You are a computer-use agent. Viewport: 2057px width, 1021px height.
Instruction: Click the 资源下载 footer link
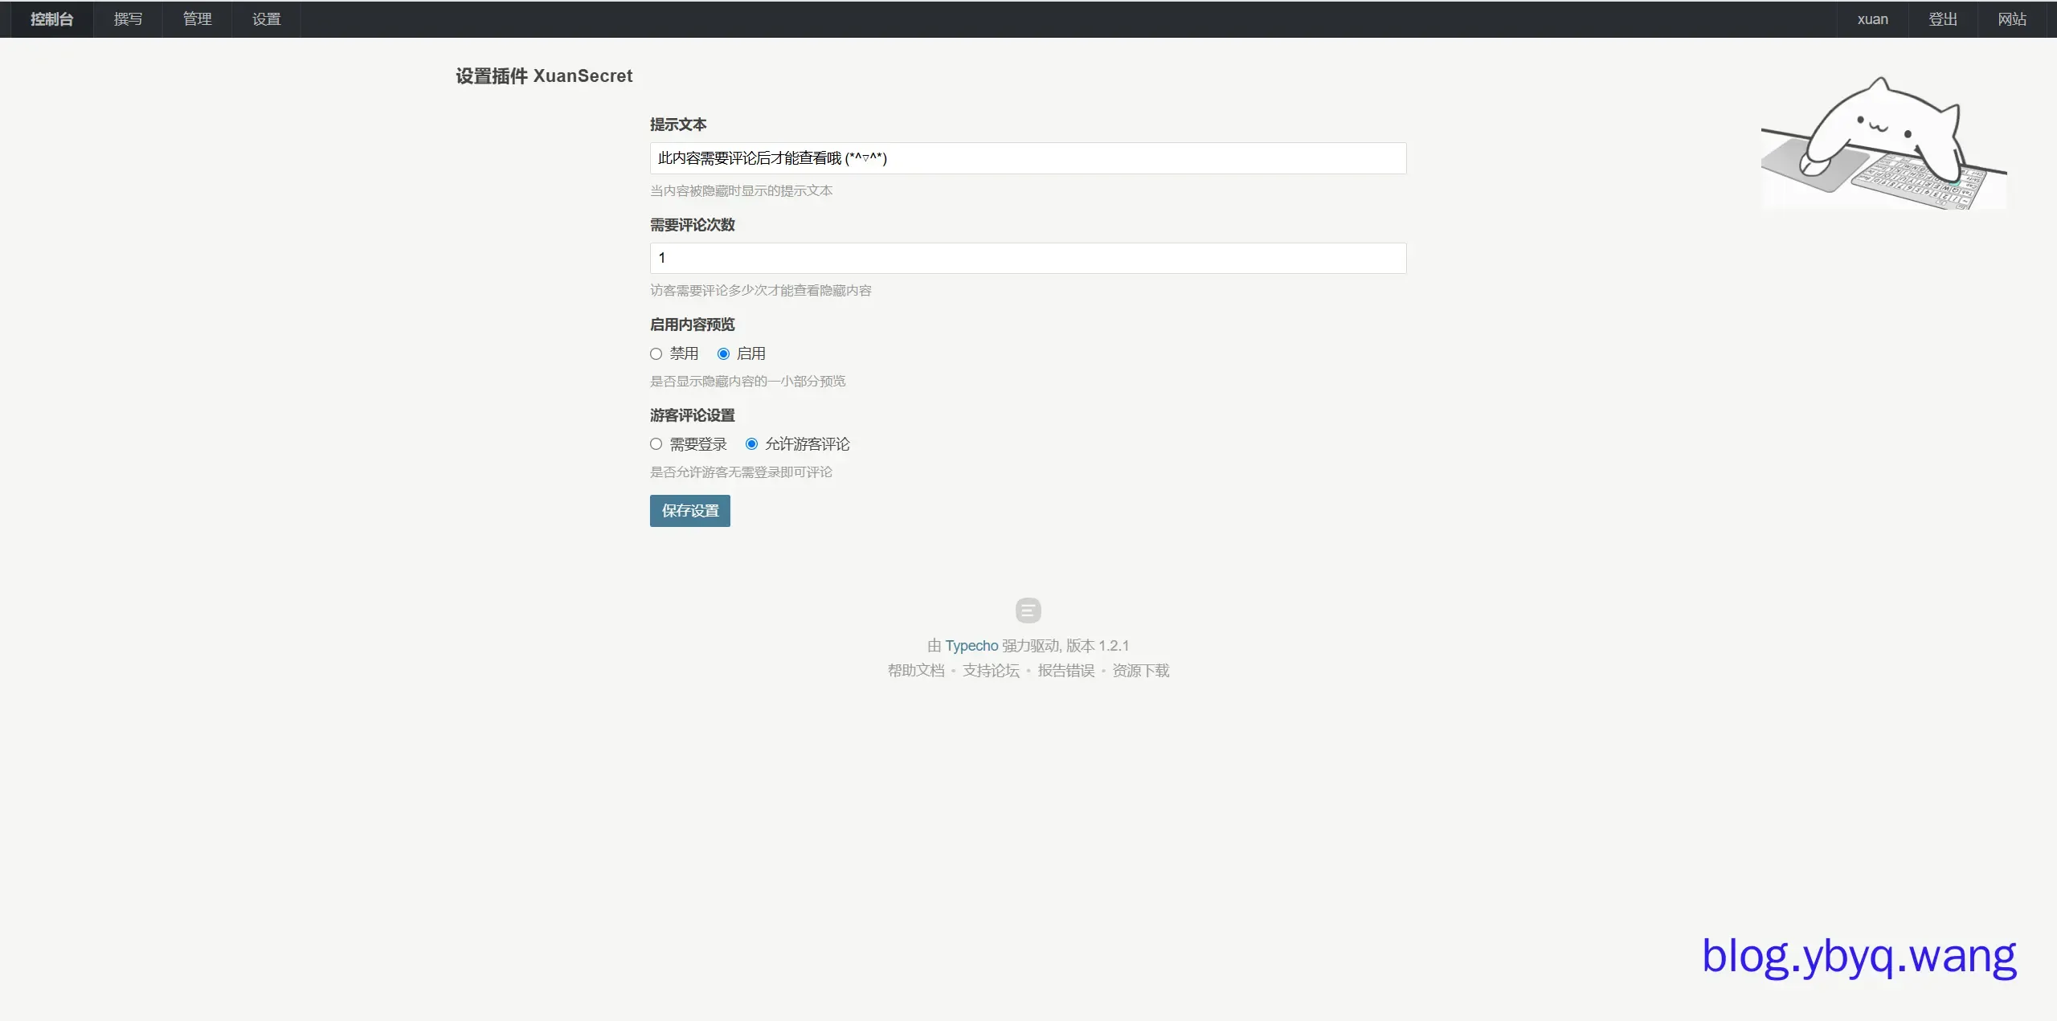[1140, 671]
